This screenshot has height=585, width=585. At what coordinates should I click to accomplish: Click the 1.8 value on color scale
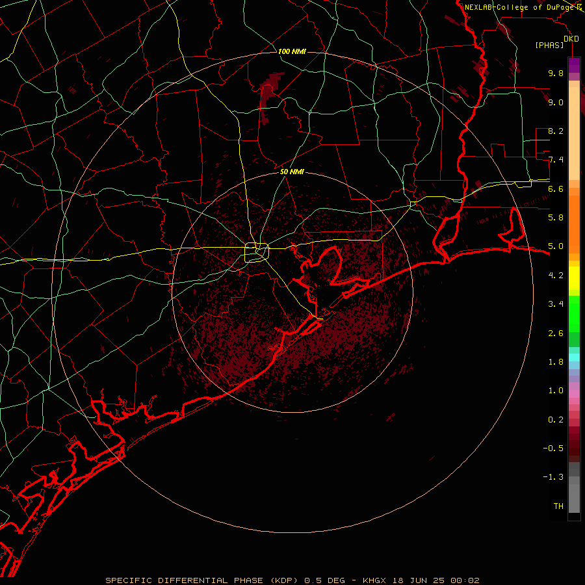point(556,362)
